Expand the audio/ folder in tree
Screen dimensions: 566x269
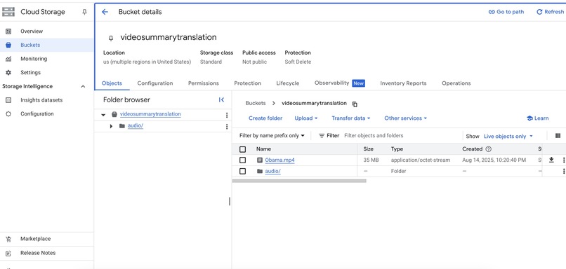[x=111, y=126]
